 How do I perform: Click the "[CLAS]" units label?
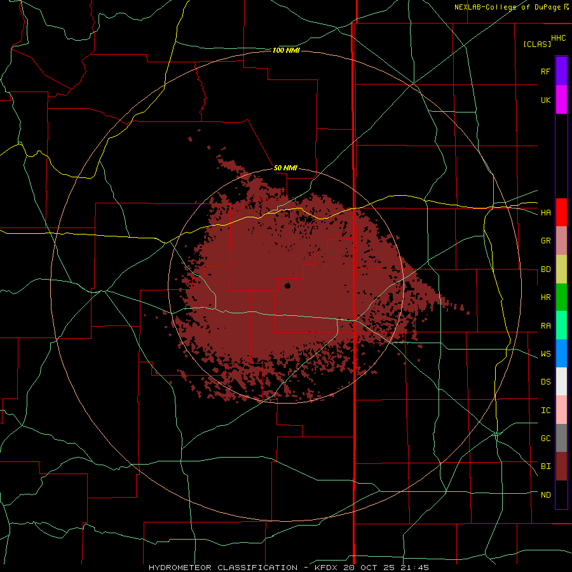point(537,44)
